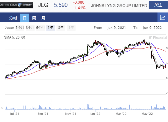
Task: Edit the From date field Jun 9, 2021
Action: pos(117,28)
